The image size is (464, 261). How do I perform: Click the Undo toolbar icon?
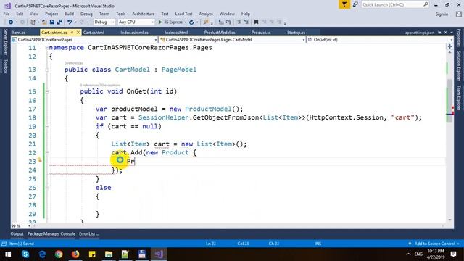tap(70, 22)
